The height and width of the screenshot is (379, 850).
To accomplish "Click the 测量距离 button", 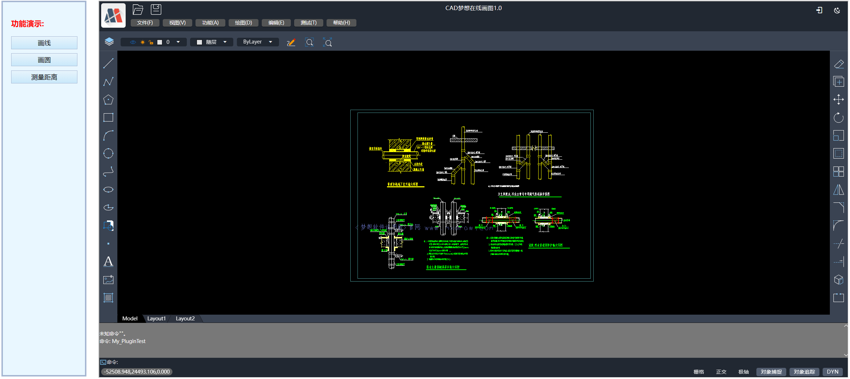I will [44, 77].
